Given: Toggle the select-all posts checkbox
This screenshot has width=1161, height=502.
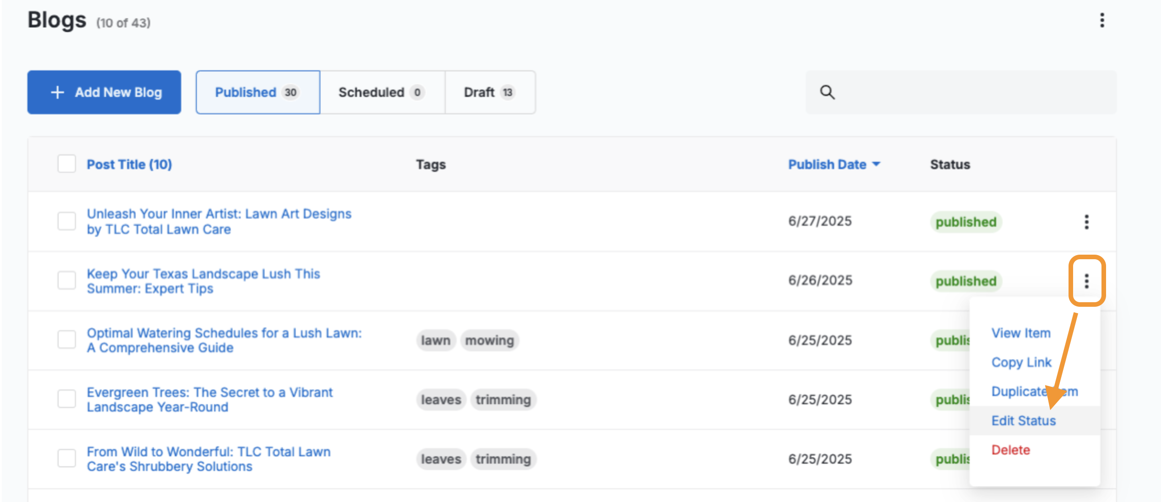Looking at the screenshot, I should point(67,164).
